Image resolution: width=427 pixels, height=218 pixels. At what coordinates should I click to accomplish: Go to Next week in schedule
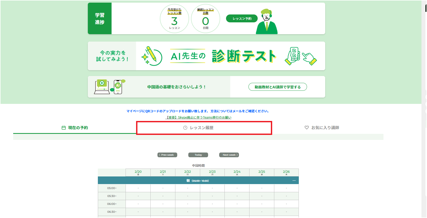(229, 155)
